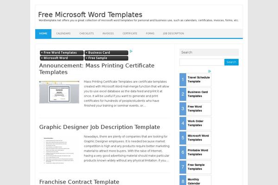Viewport: 278px width, 185px height.
Task: Click the Microsoft Word ad pill
Action: pyautogui.click(x=62, y=58)
